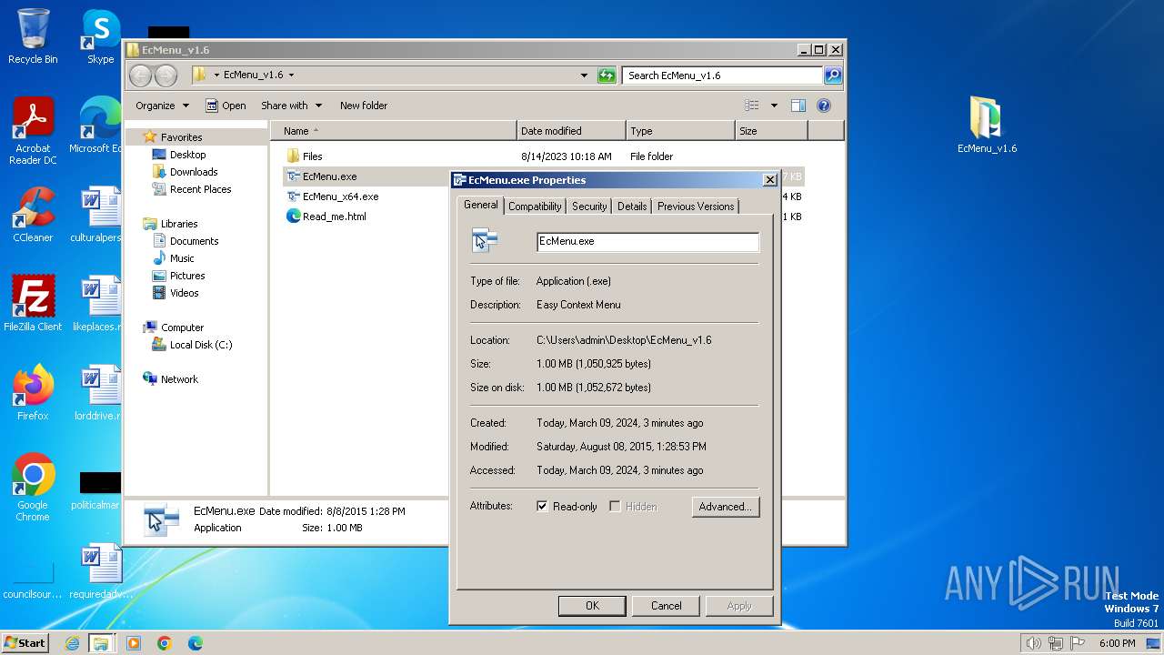Toggle the preview pane icon
Screen dimensions: 1164x655
pos(798,106)
